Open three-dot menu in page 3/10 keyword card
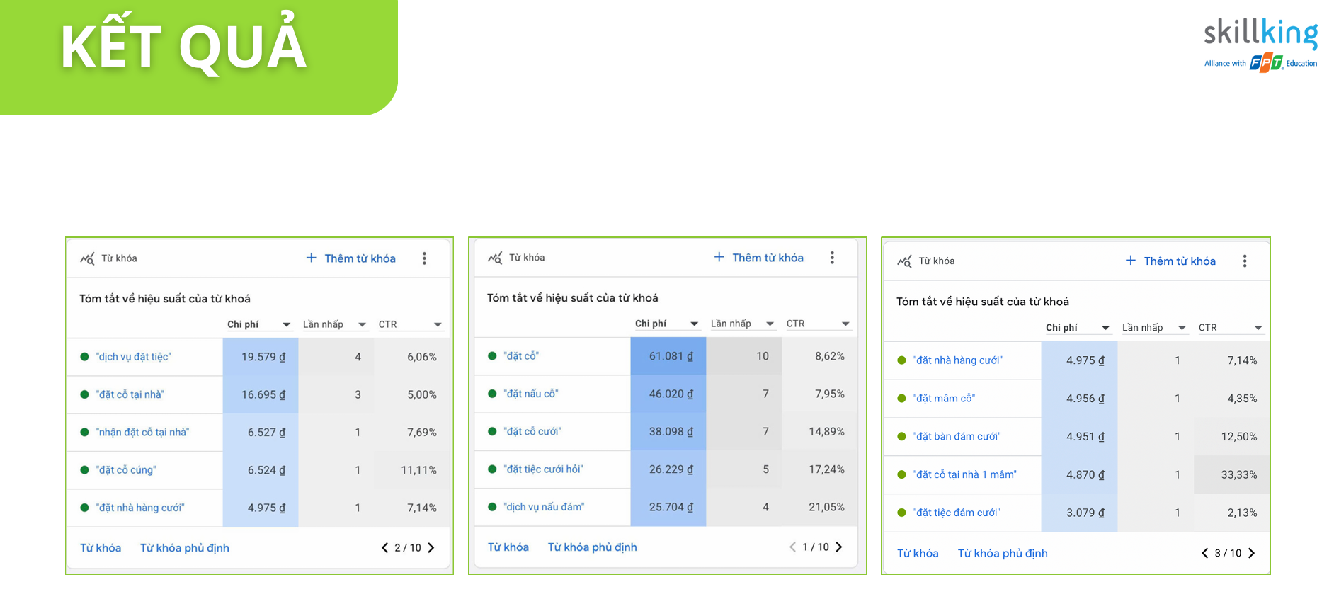Screen dimensions: 1334x599 (1244, 261)
